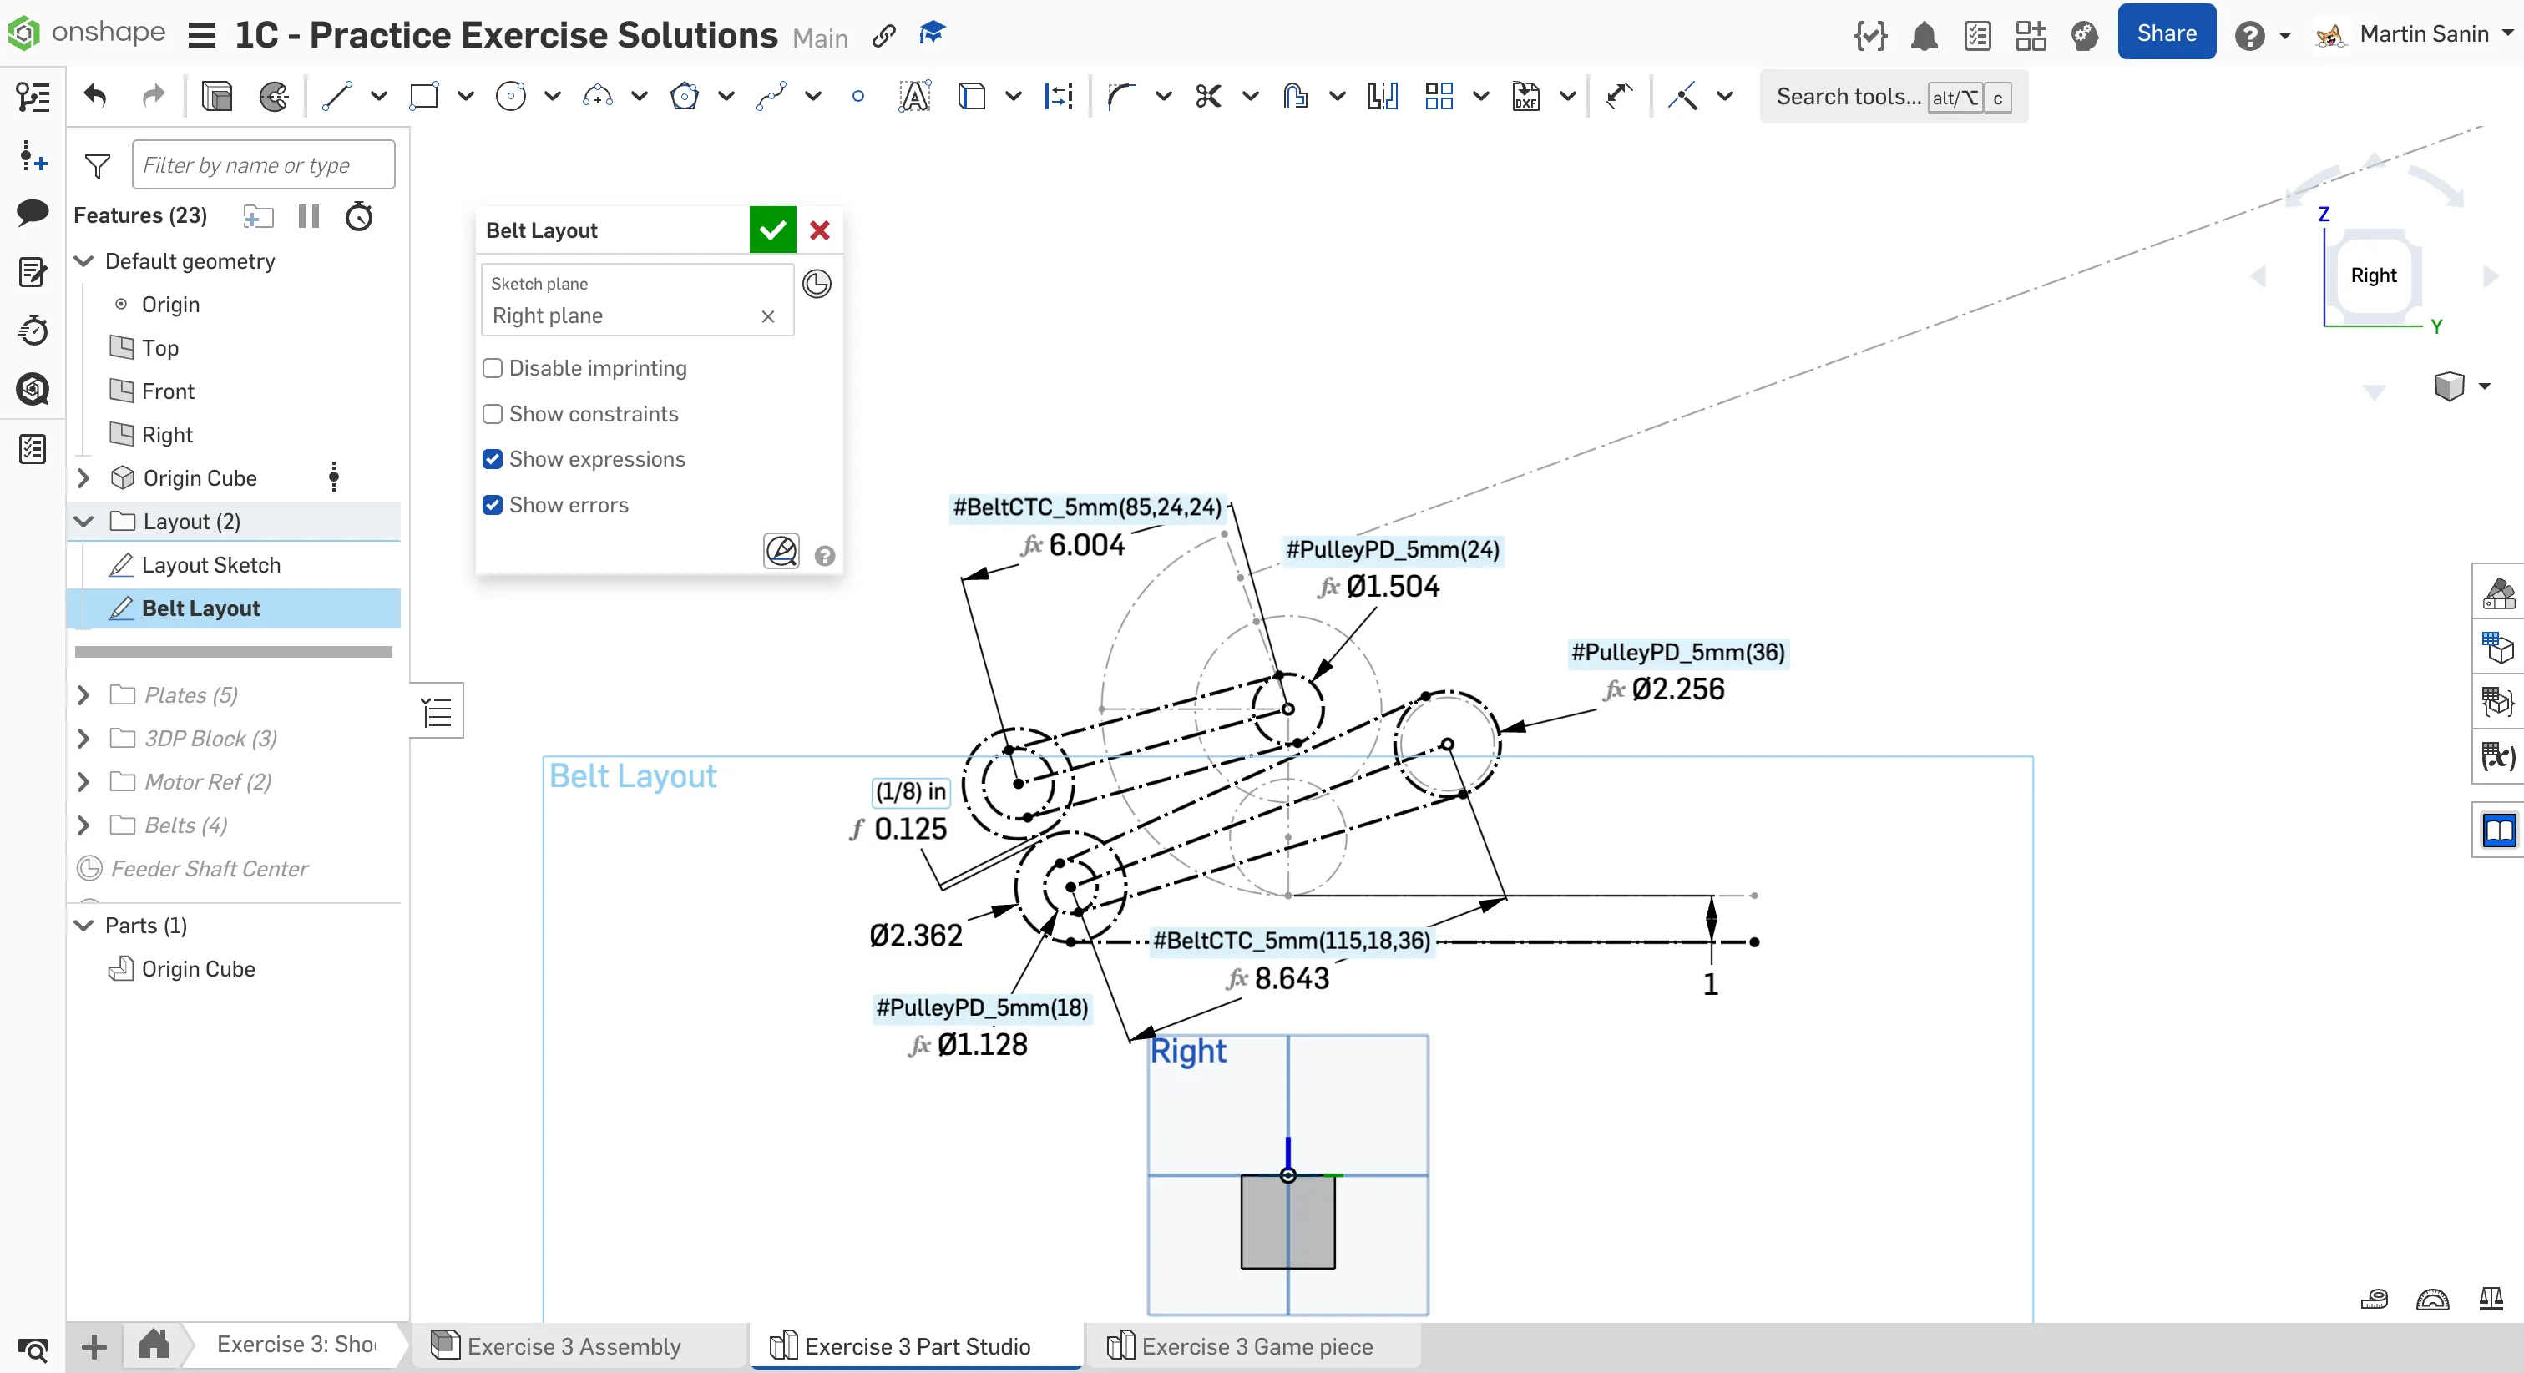Screen dimensions: 2524x1373
Task: Accept the Belt Layout sketch with green checkmark
Action: (772, 230)
